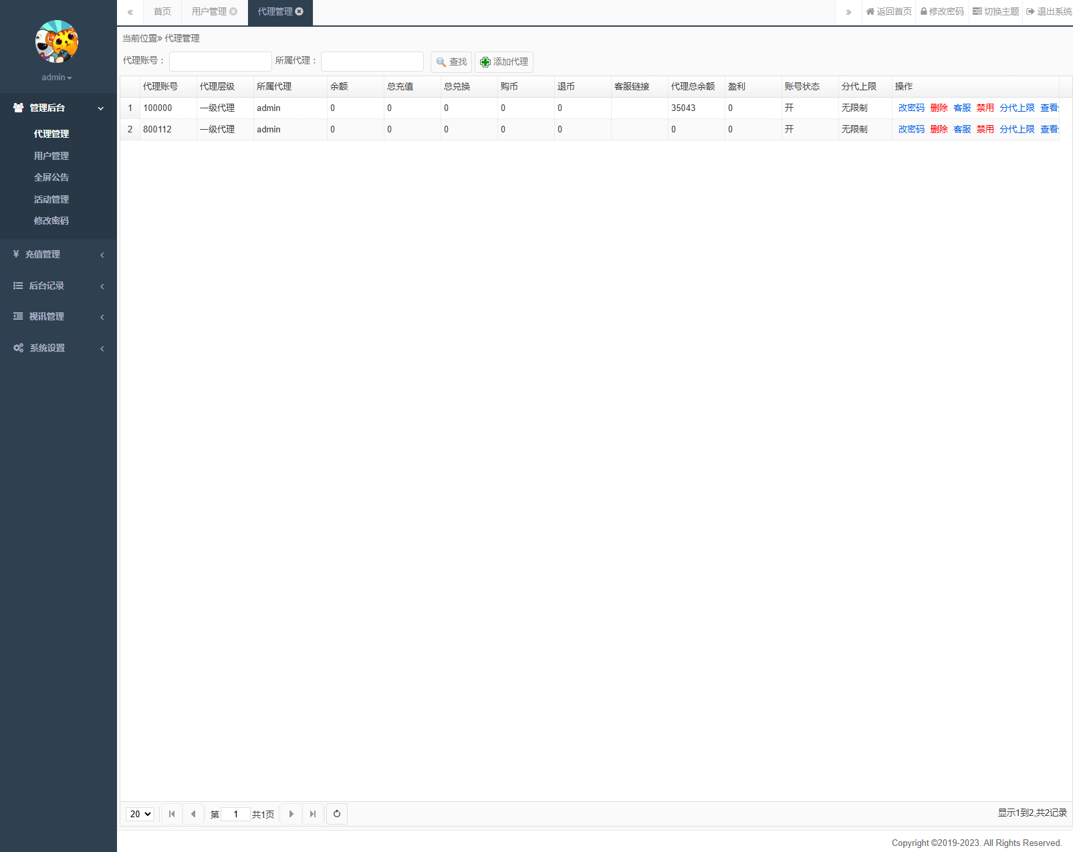Click 改密码 for agent 100000

(911, 108)
